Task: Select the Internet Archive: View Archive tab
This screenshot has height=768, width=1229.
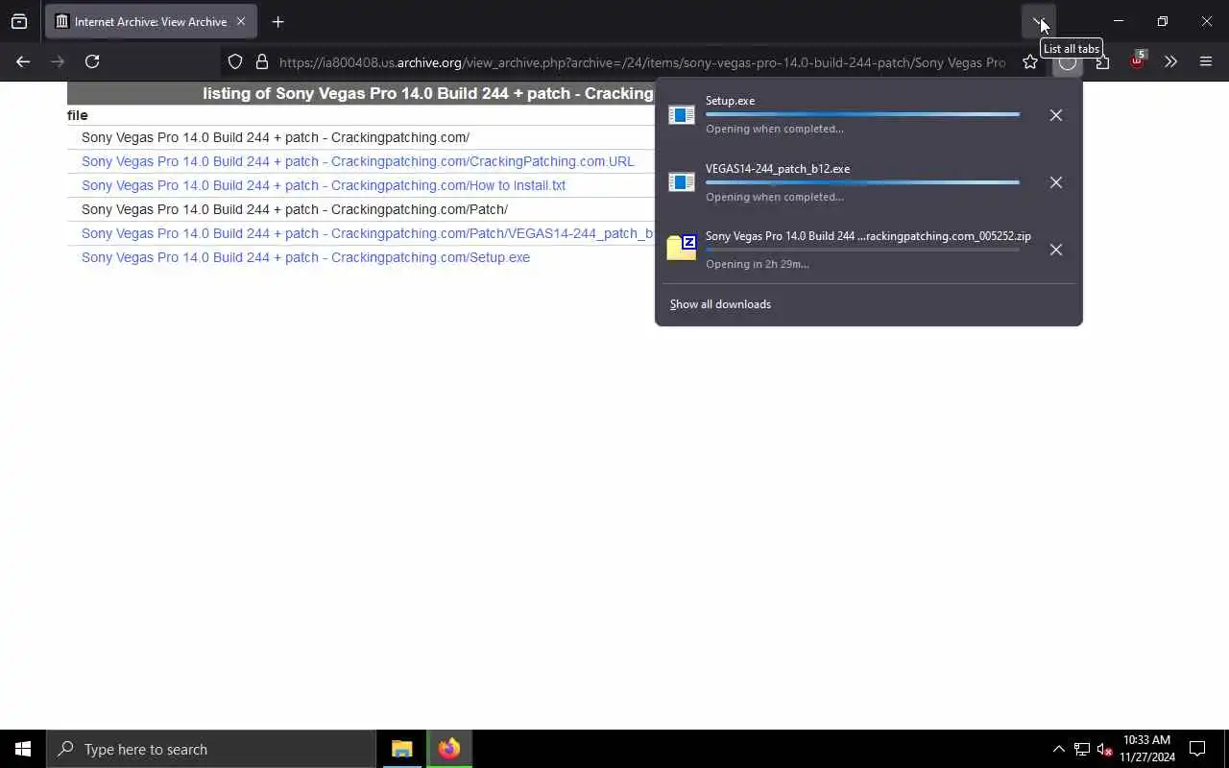Action: point(151,21)
